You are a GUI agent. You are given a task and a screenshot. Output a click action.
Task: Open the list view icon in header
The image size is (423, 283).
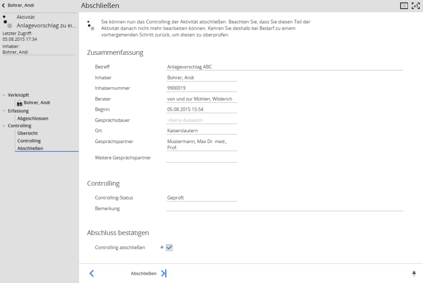tap(404, 6)
